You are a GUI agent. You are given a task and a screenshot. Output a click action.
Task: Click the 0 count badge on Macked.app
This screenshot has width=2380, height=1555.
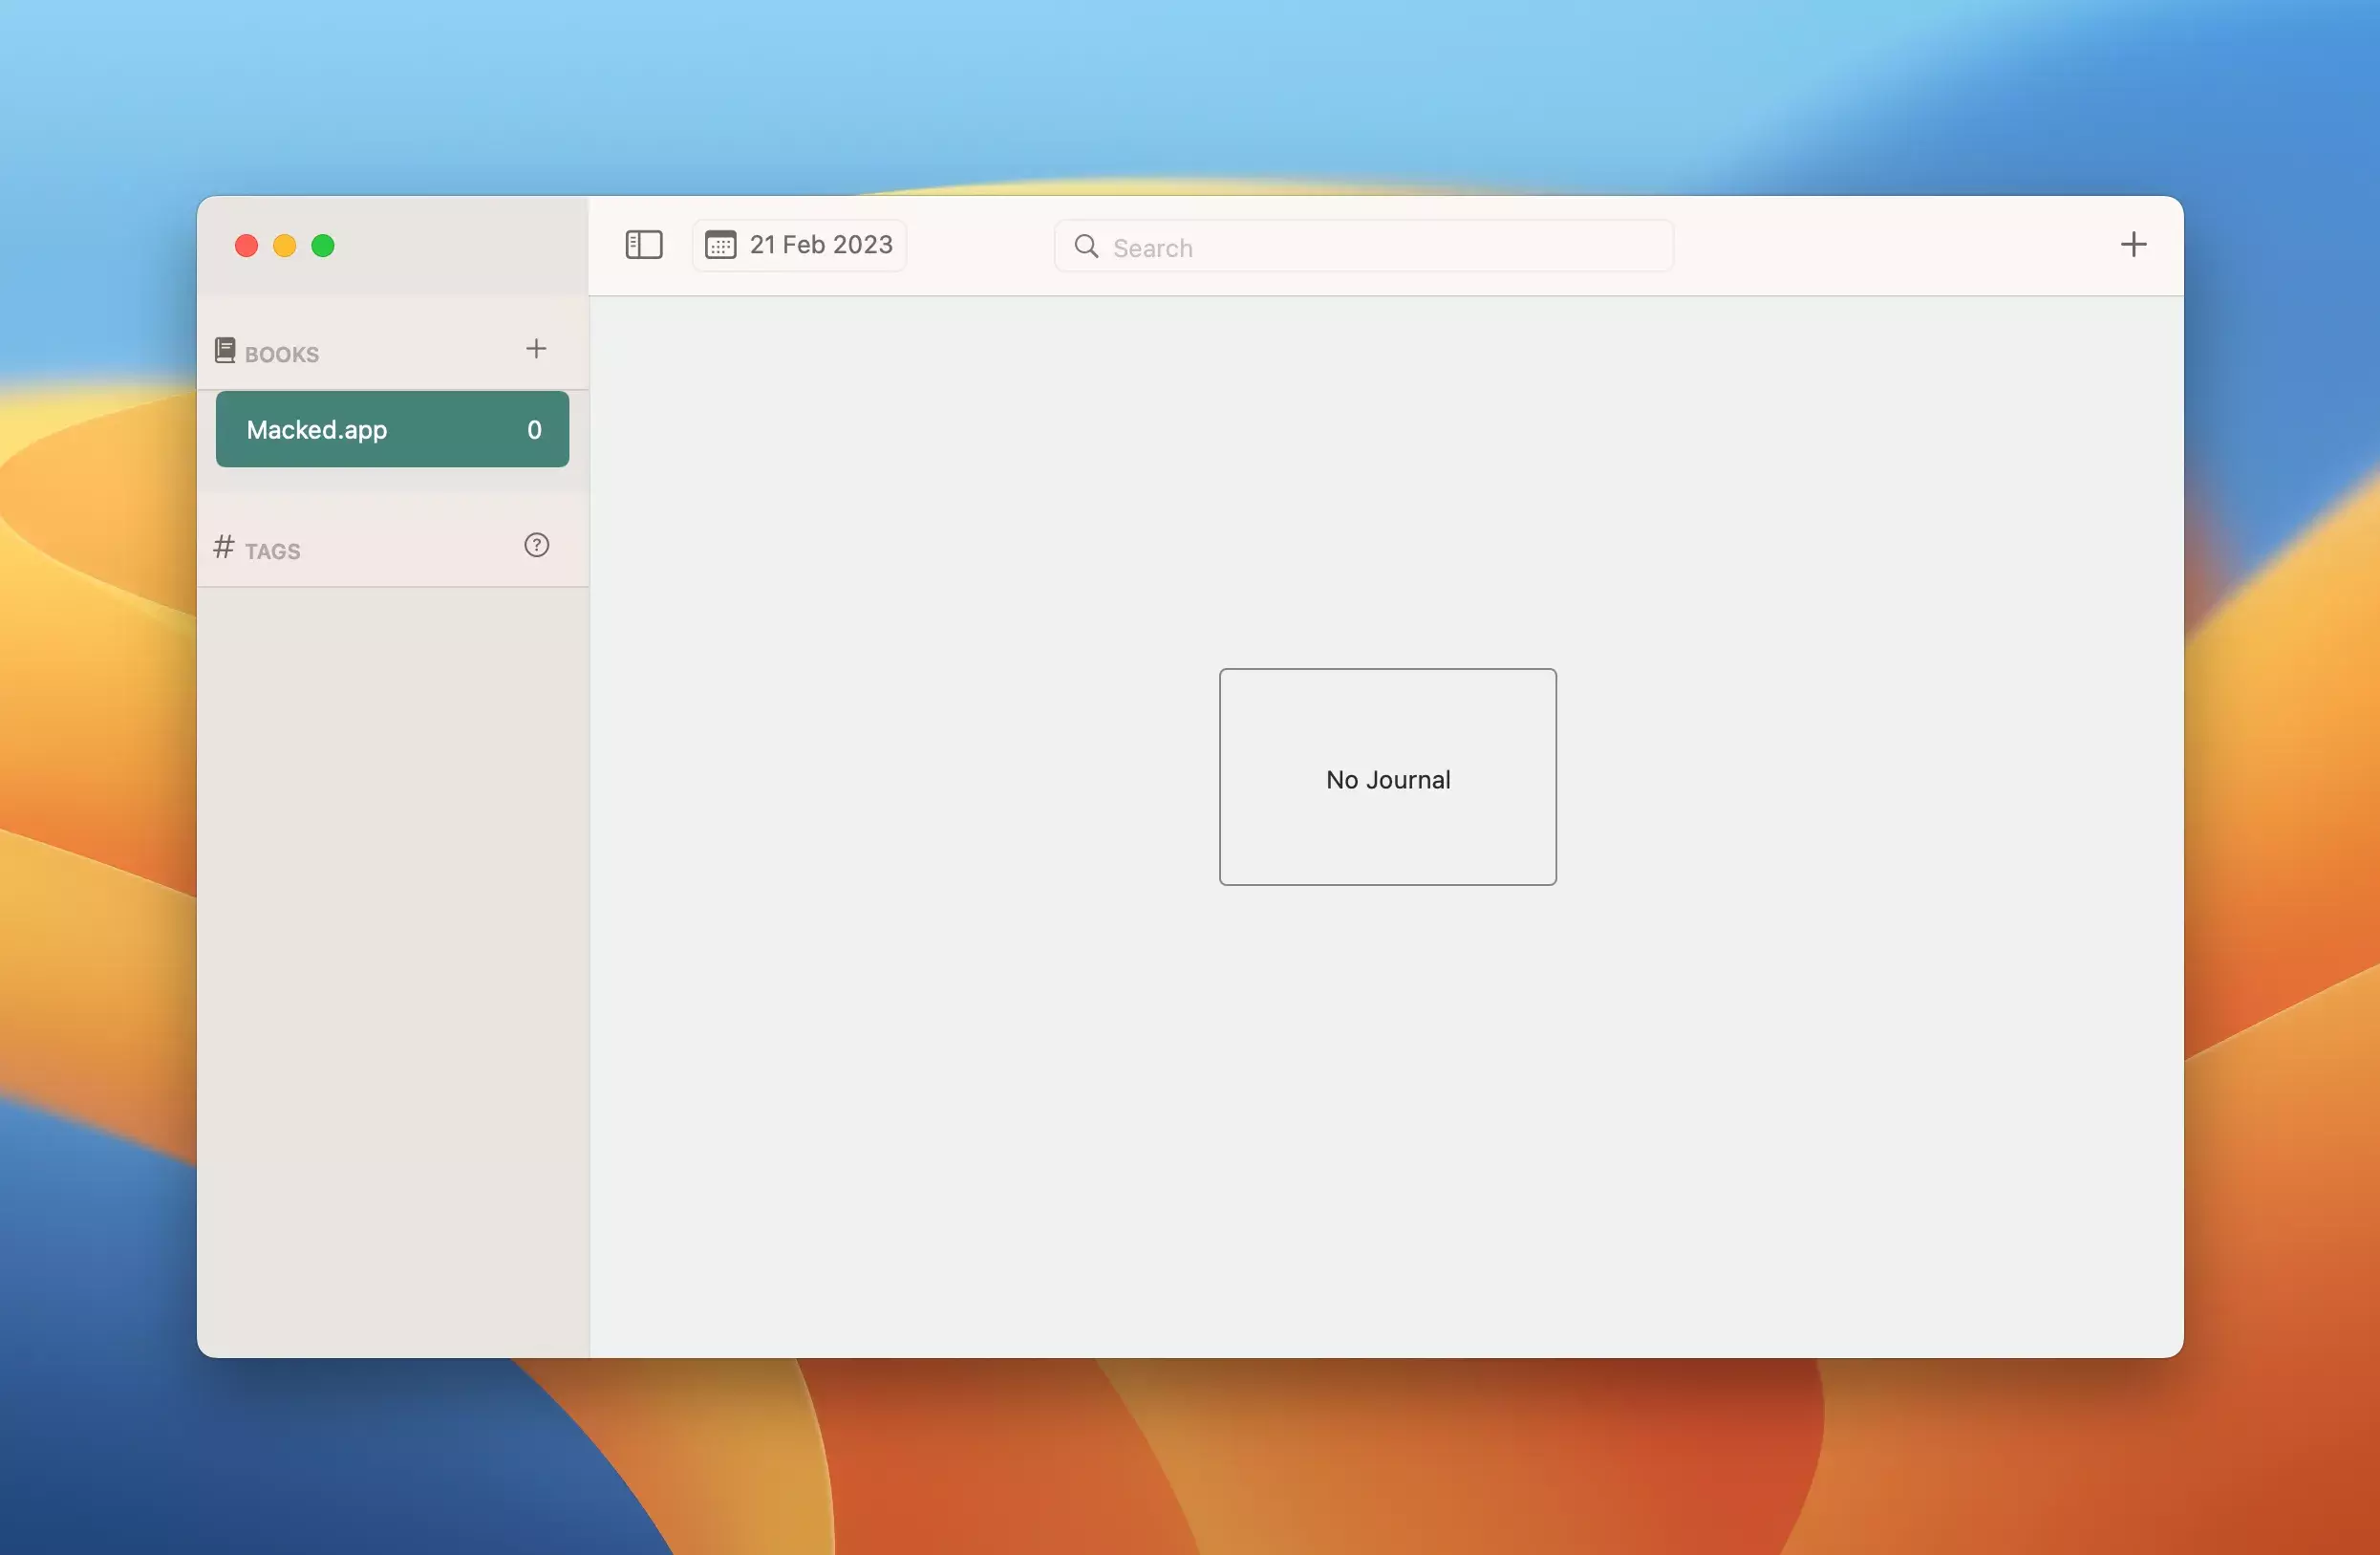534,430
